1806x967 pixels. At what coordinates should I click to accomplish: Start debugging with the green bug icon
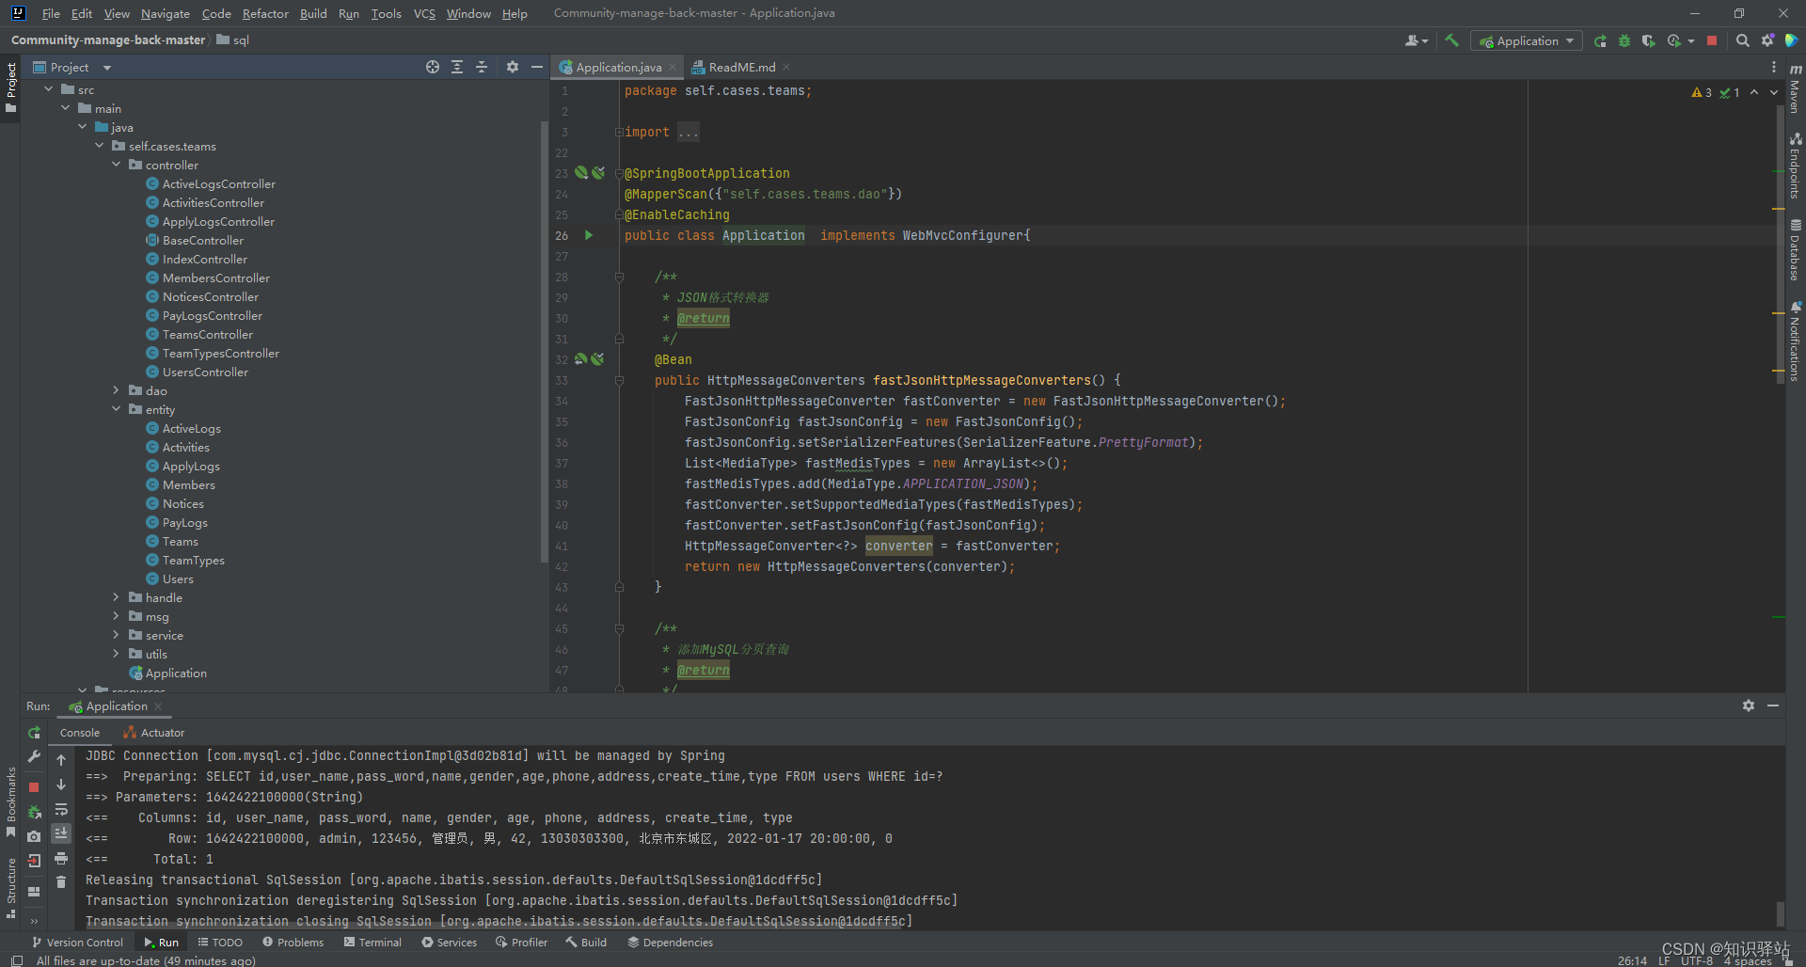click(1624, 40)
